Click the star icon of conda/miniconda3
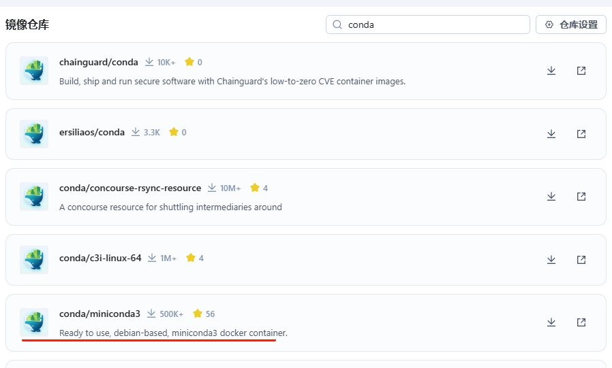 pos(198,314)
